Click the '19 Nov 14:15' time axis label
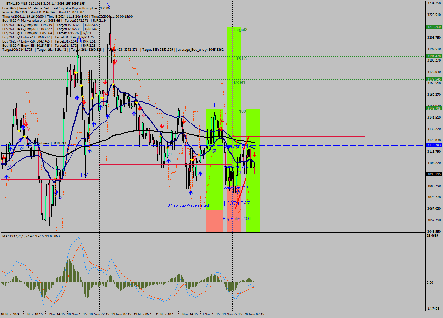This screenshot has width=443, height=318. 188,314
